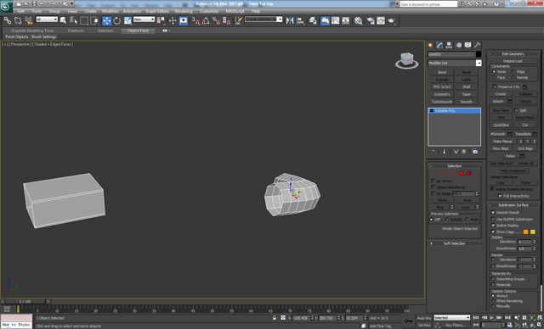The height and width of the screenshot is (329, 544).
Task: Click the Unlink Selection tool
Action: [x=18, y=20]
